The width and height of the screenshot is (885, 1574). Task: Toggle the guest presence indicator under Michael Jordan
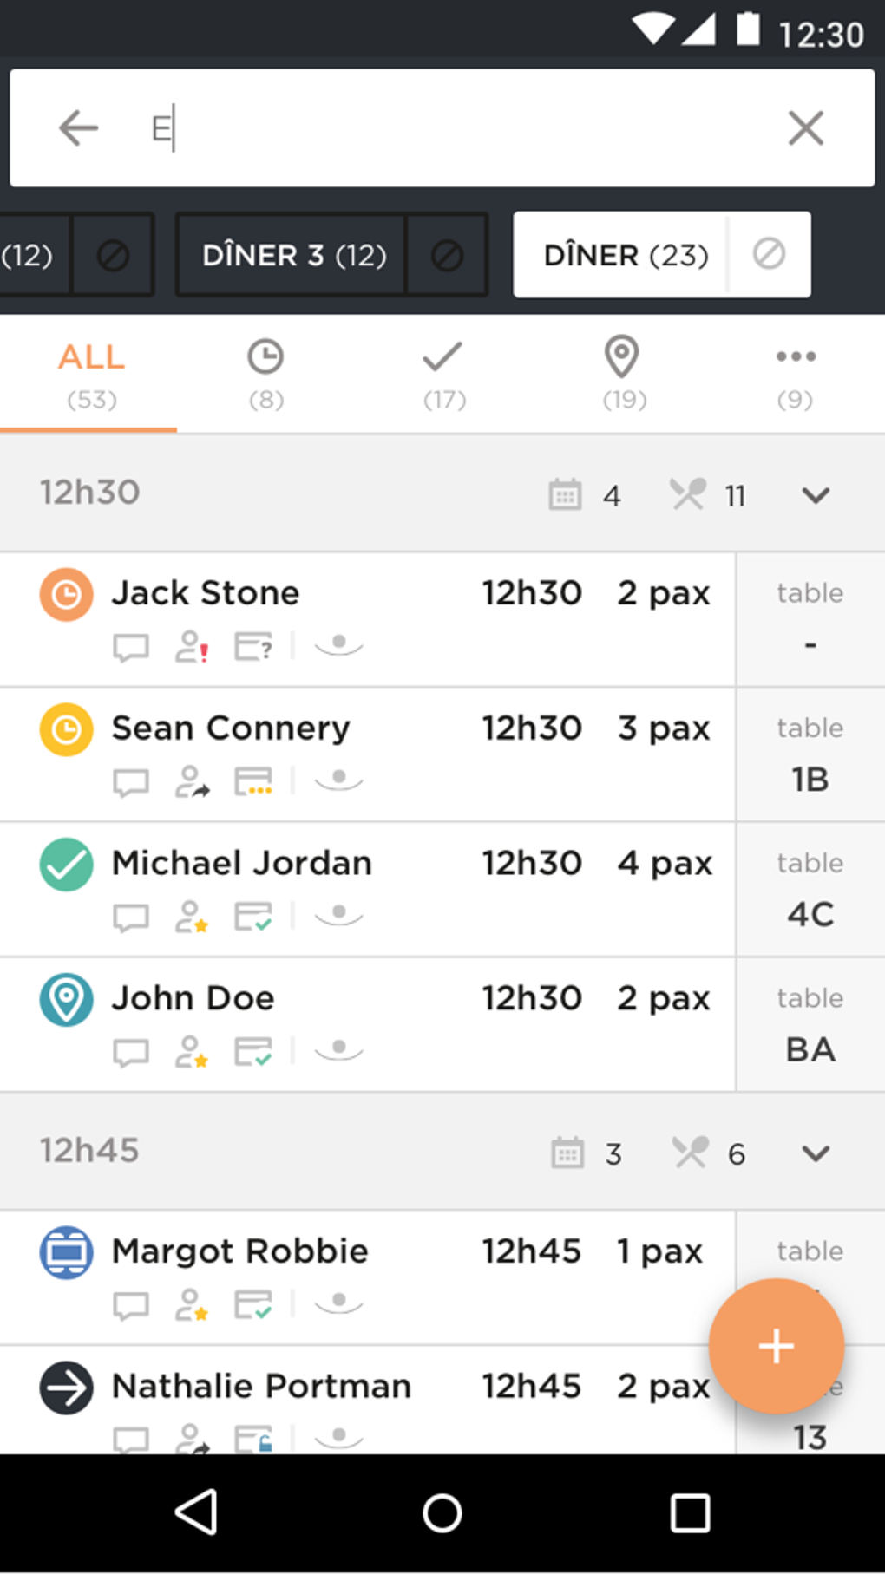(x=338, y=916)
